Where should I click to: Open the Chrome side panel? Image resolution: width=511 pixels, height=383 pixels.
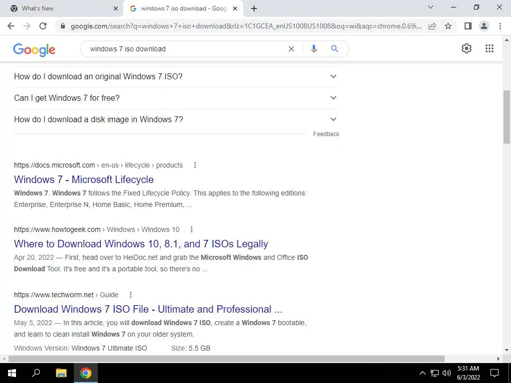click(x=468, y=26)
